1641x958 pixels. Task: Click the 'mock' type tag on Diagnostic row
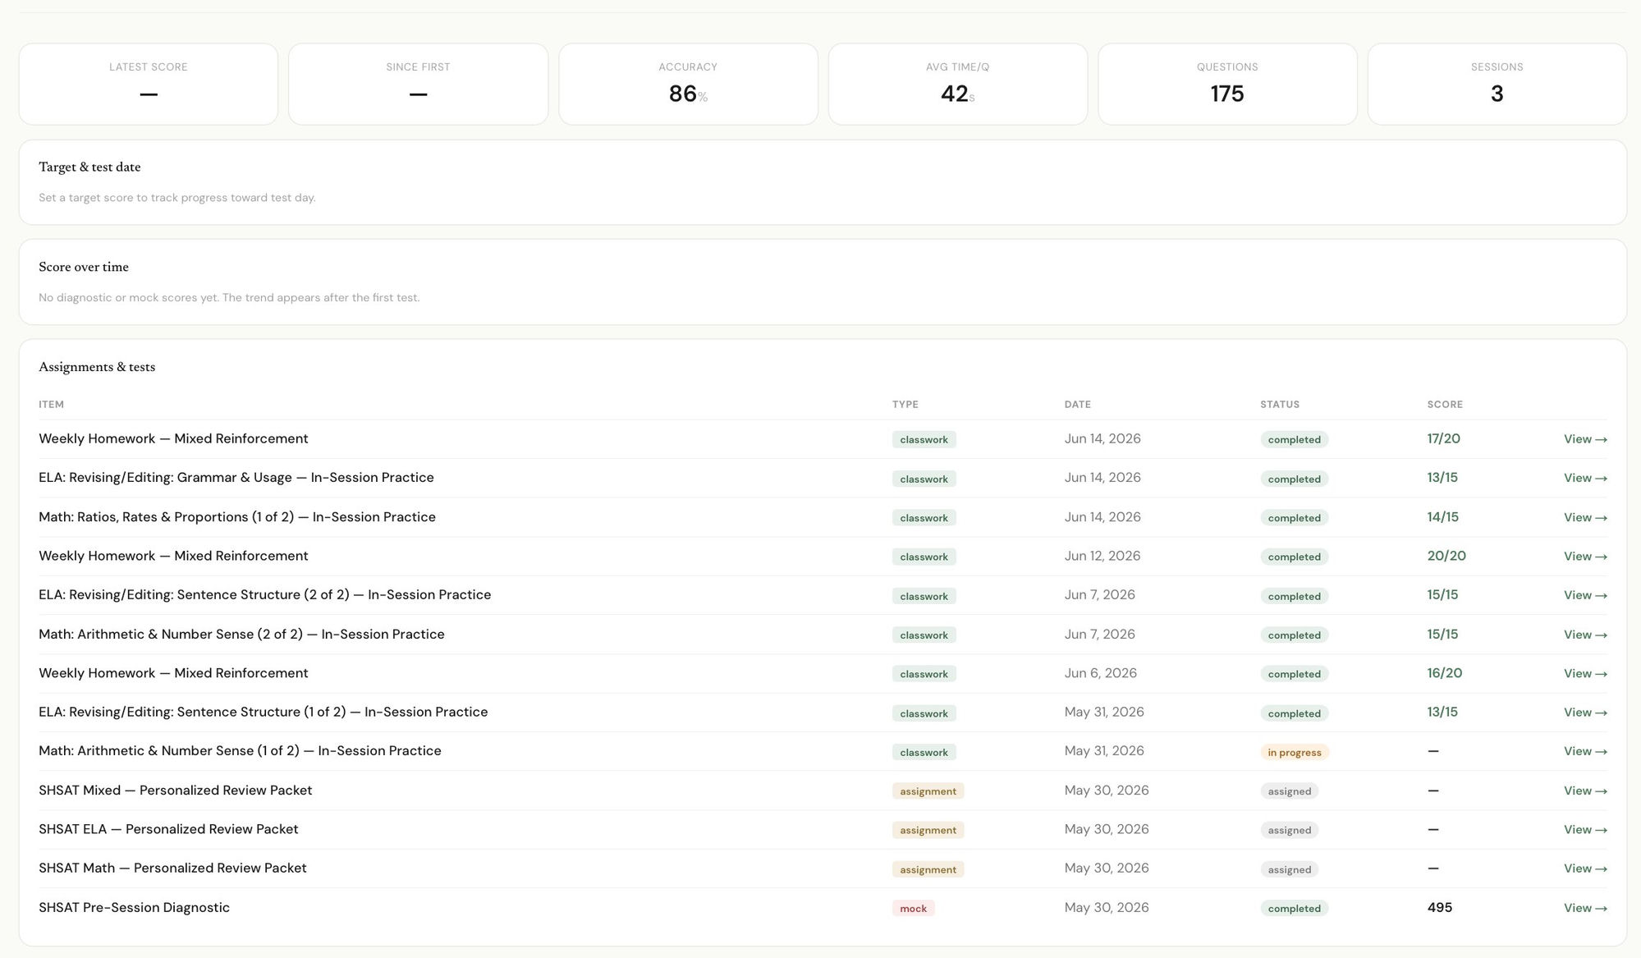pyautogui.click(x=913, y=909)
